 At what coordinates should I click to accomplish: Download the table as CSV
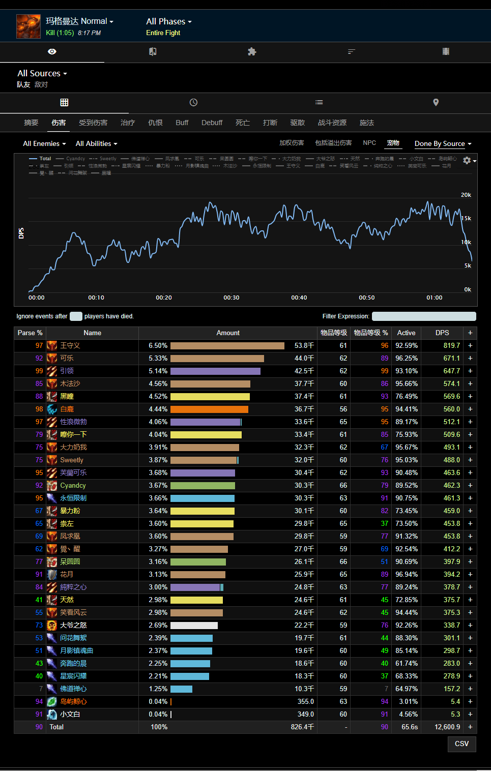[462, 744]
